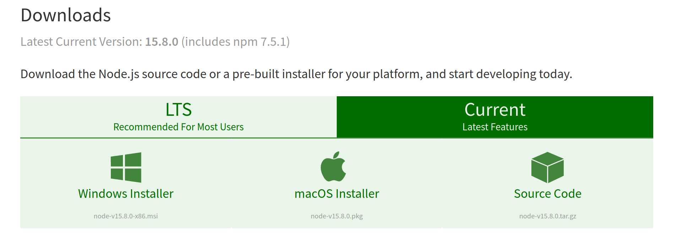Click 'Recommended For Most Users' under LTS
682x239 pixels.
click(x=178, y=127)
